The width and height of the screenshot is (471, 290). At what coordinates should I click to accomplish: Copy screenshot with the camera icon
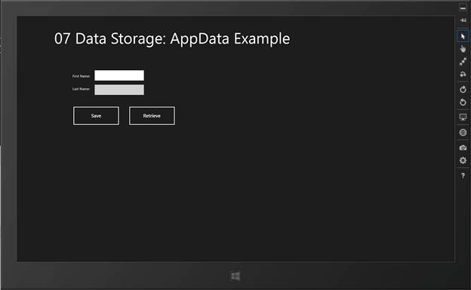click(463, 148)
